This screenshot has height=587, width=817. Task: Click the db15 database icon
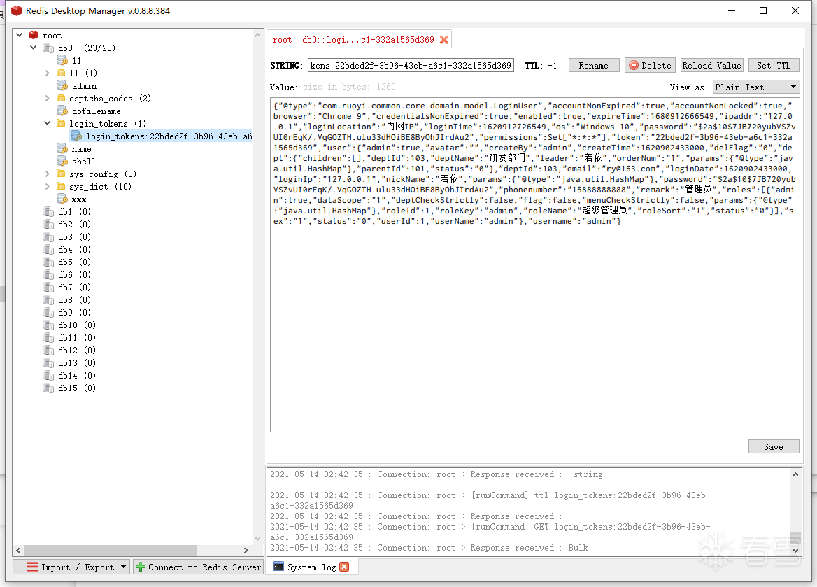click(x=48, y=388)
